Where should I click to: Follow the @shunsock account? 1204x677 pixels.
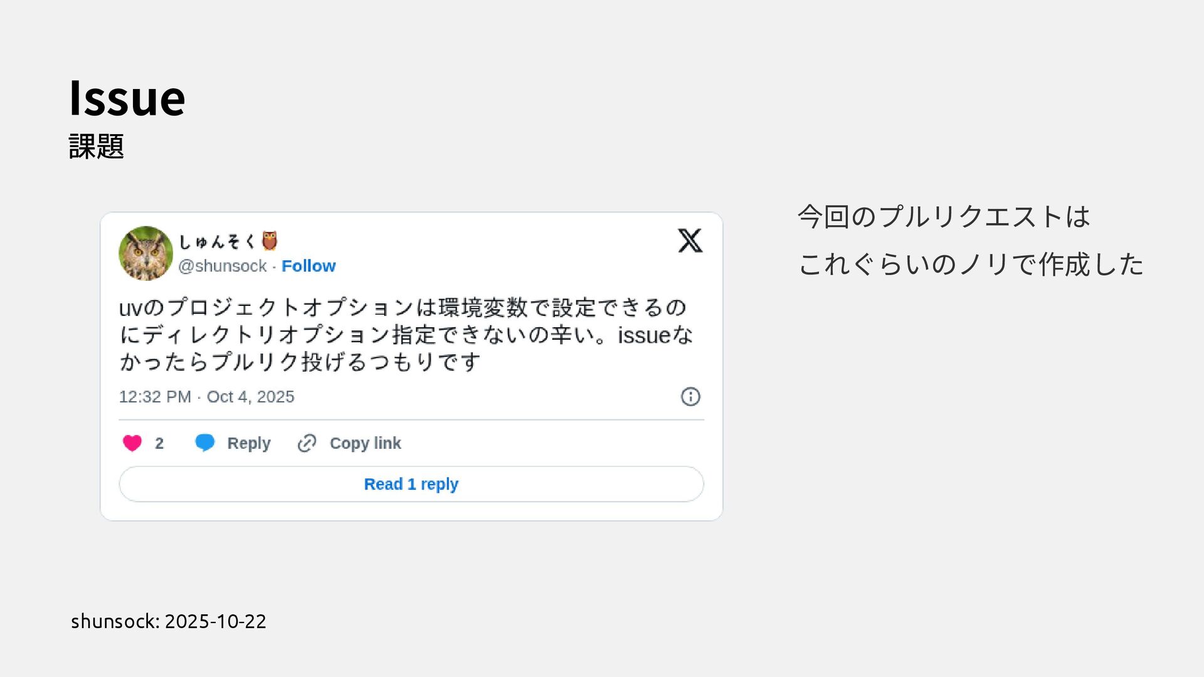(x=309, y=266)
